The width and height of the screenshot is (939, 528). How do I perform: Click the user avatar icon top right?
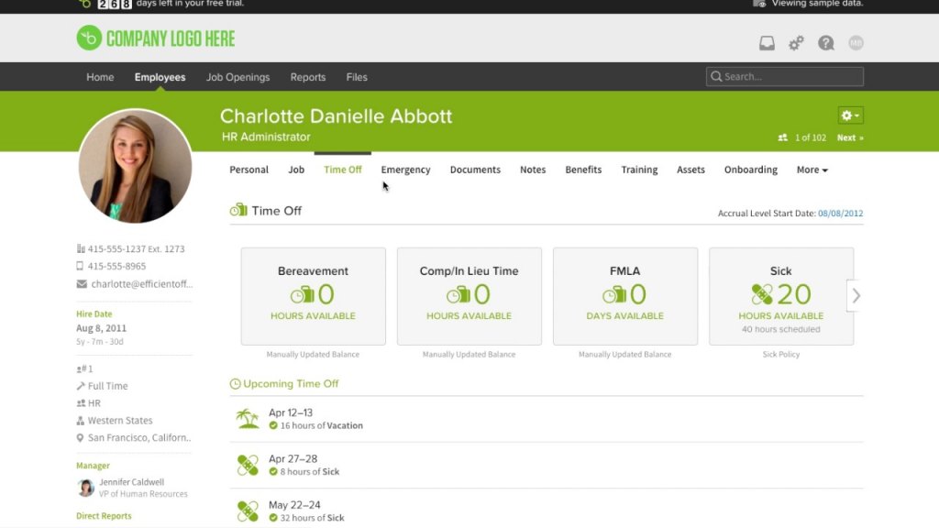click(855, 42)
